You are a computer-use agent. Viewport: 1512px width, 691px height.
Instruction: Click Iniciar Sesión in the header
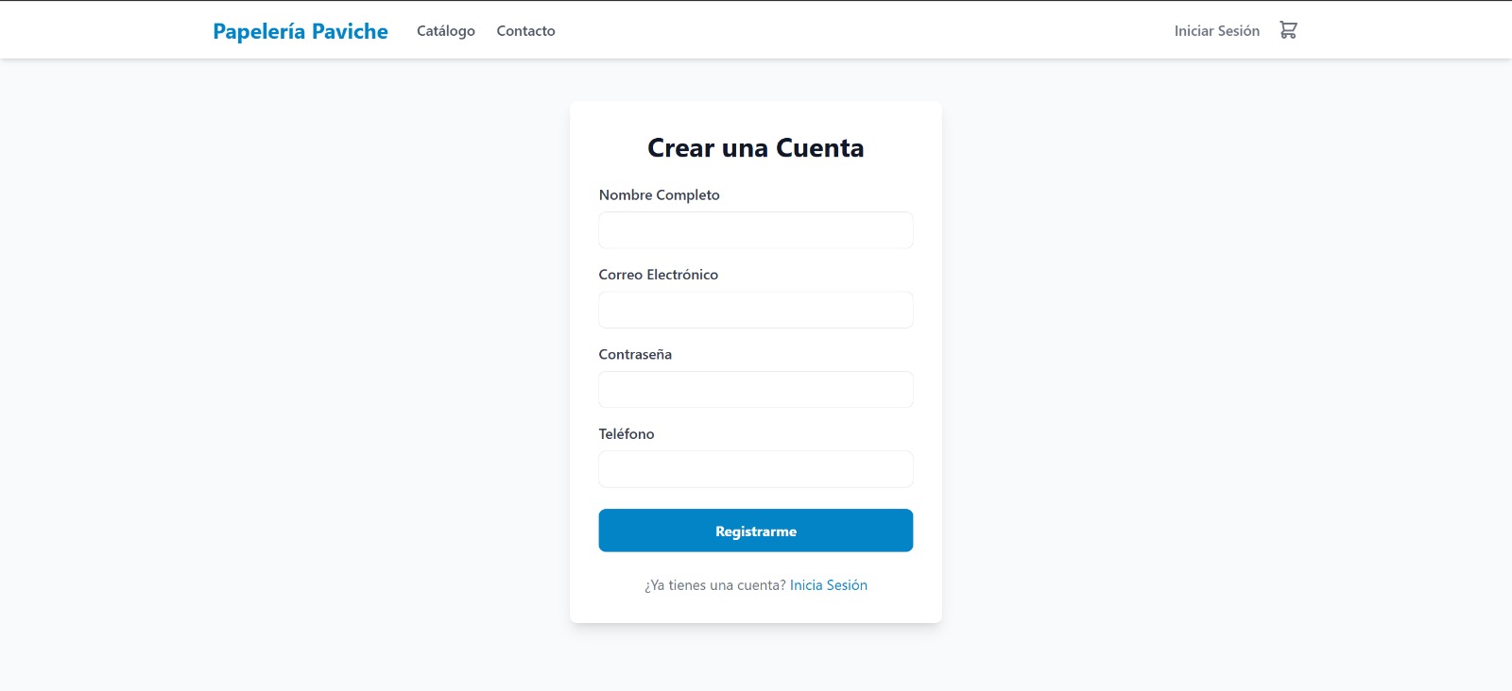point(1217,31)
